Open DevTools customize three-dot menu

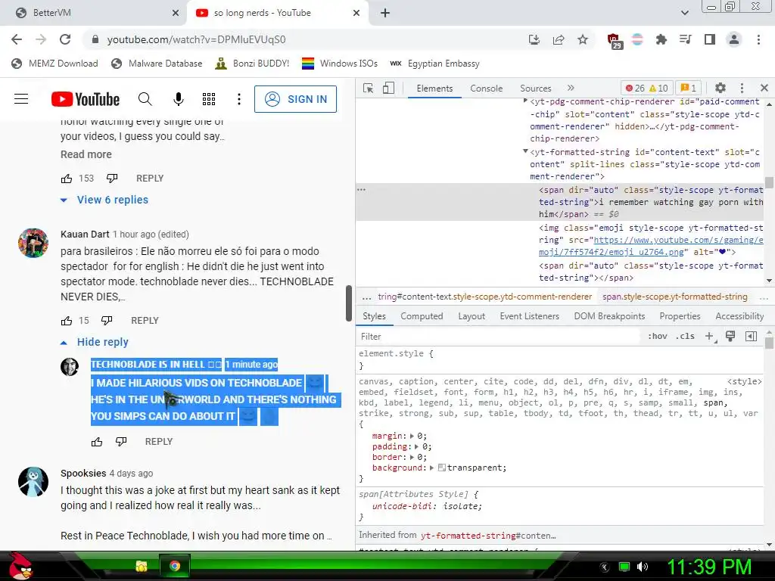point(742,88)
